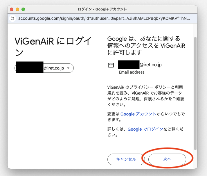
Task: Click the ログイン - Google アカウント window title
Action: pos(102,9)
